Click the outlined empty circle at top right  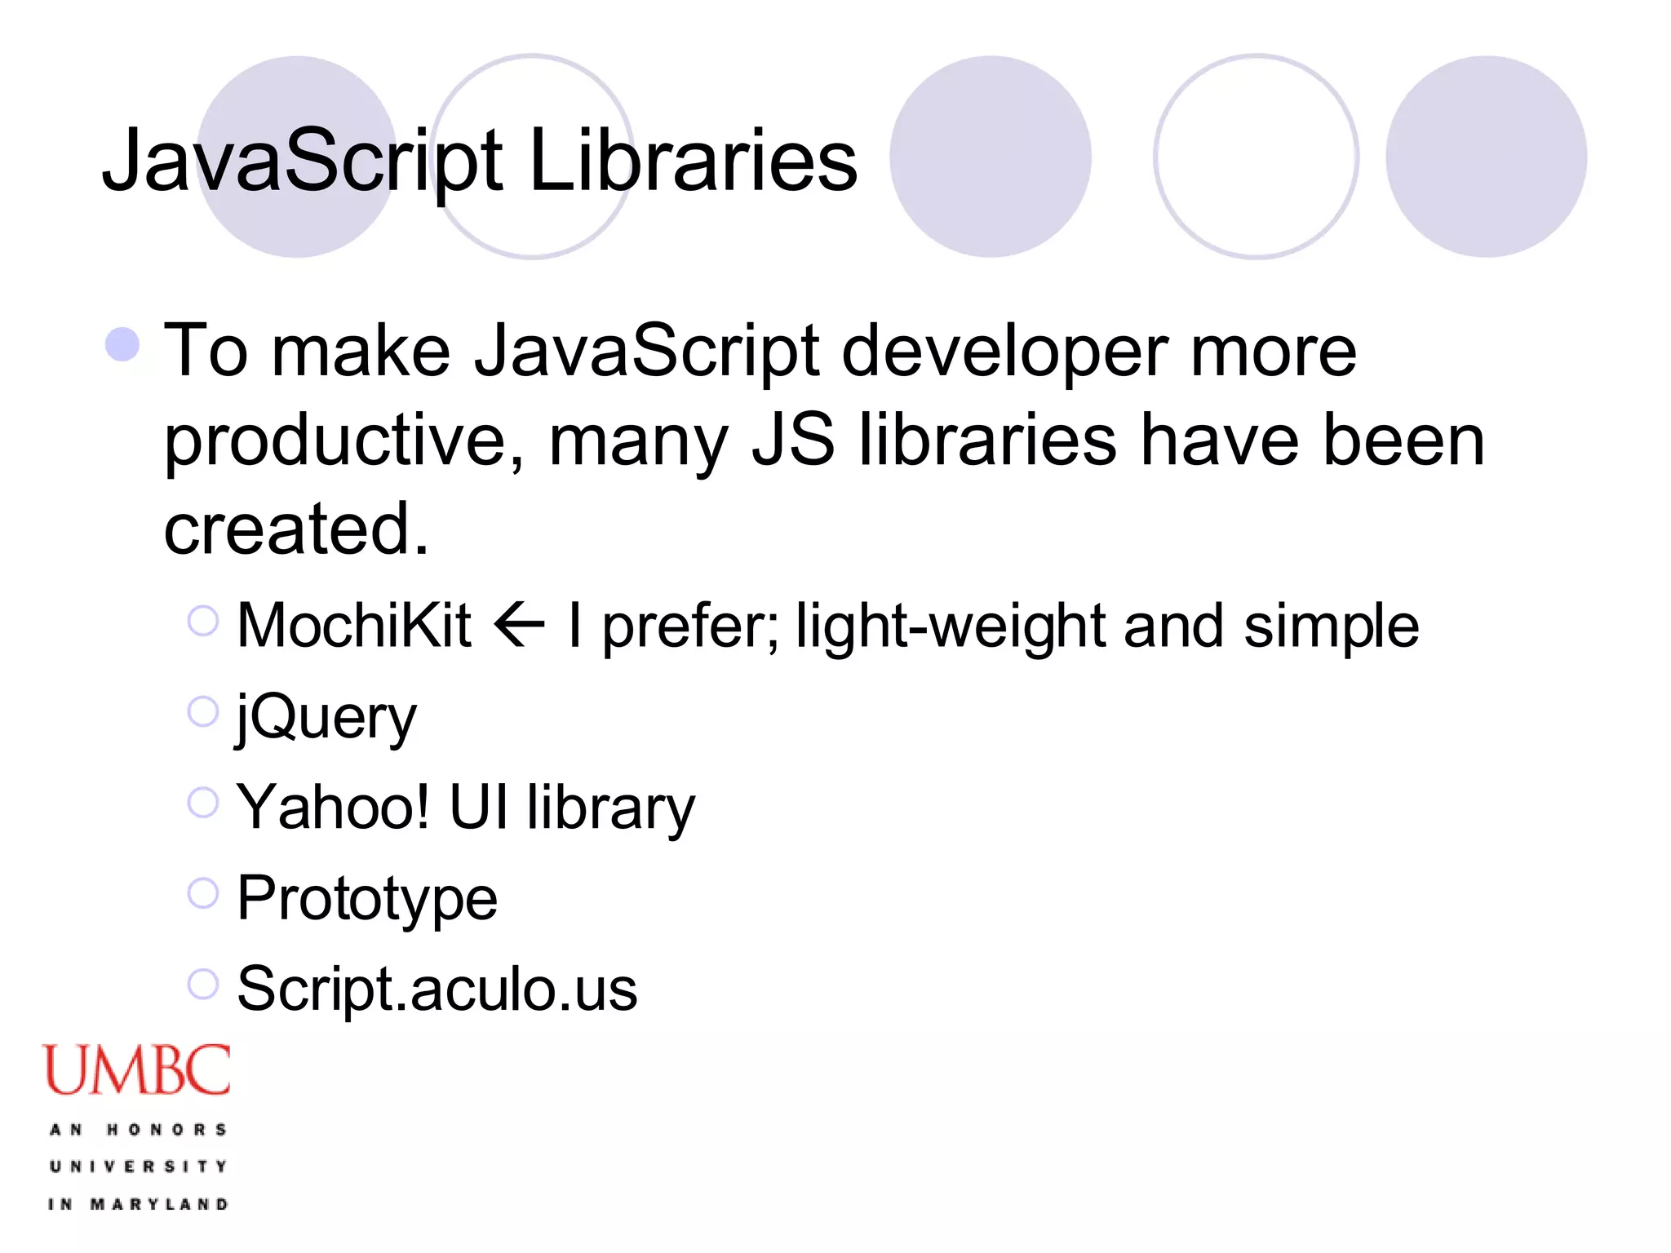tap(1257, 157)
